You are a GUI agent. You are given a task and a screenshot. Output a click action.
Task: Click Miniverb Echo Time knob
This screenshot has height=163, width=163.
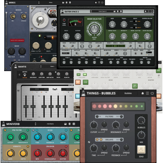click(37, 137)
